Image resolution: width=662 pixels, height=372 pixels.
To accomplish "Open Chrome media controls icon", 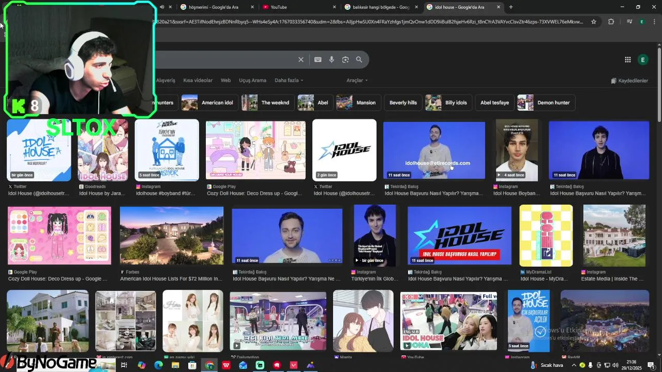I will [629, 22].
